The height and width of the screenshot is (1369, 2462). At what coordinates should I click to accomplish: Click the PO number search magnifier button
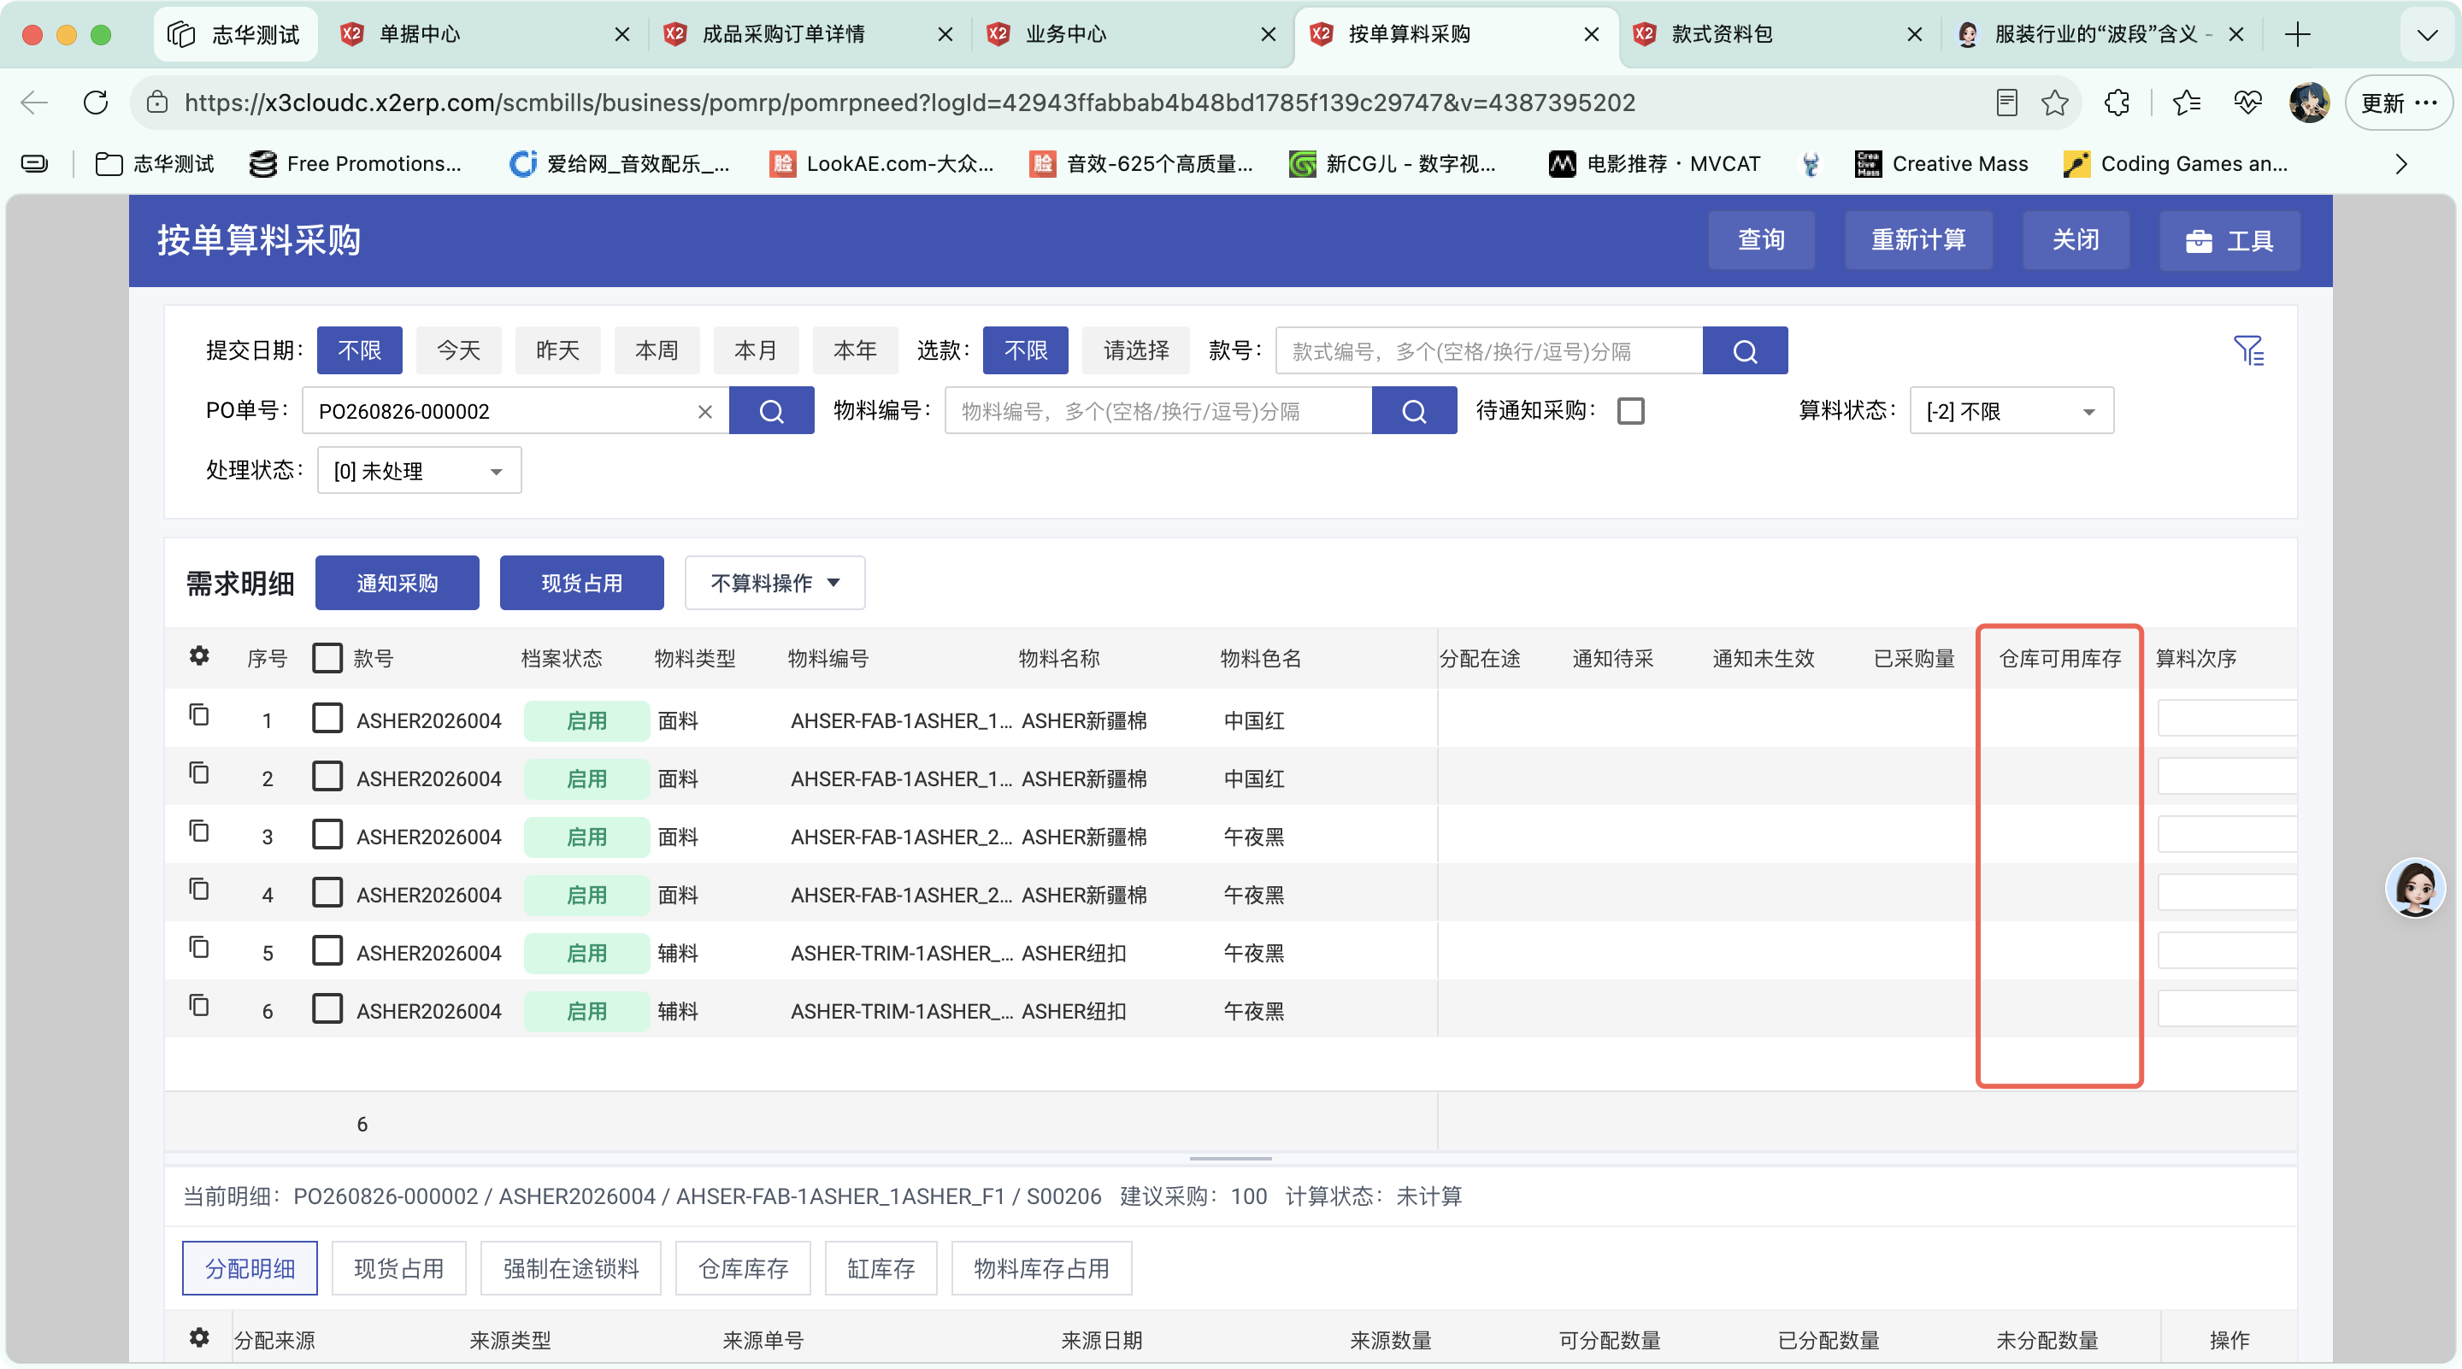(771, 411)
